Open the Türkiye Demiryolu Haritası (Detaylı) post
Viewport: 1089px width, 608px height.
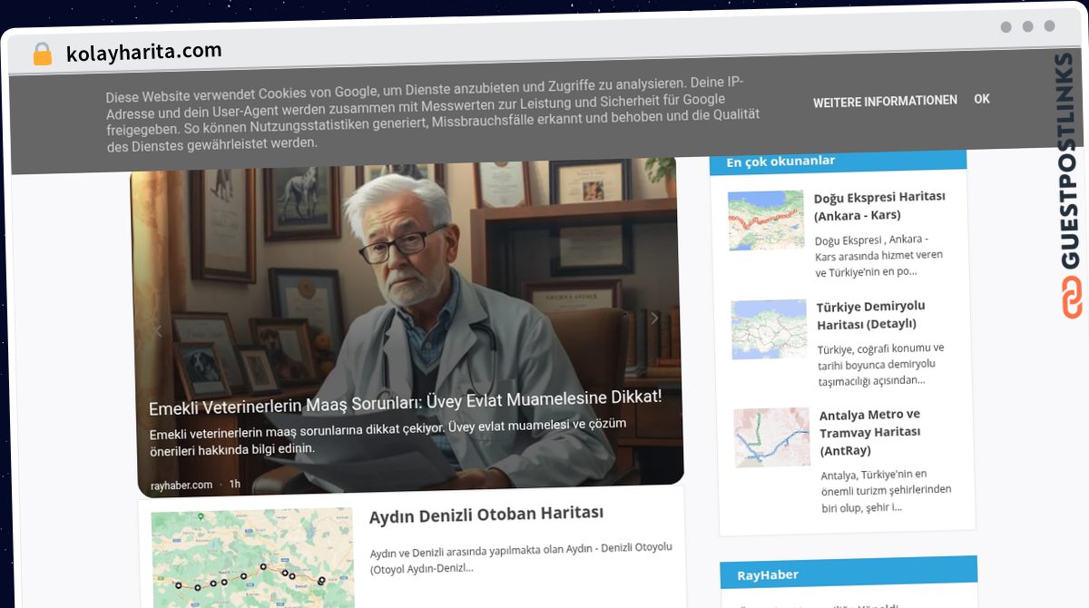click(871, 315)
